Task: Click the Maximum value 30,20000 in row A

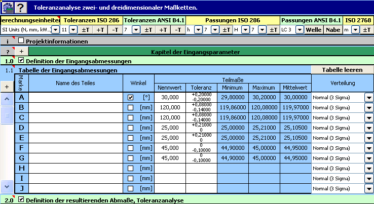Action: tap(264, 98)
